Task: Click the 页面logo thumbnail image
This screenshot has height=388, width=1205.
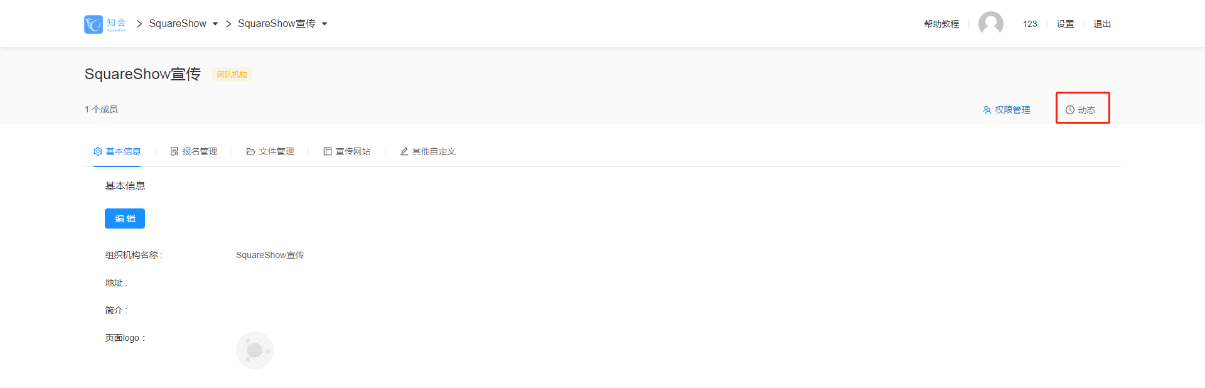Action: (255, 350)
